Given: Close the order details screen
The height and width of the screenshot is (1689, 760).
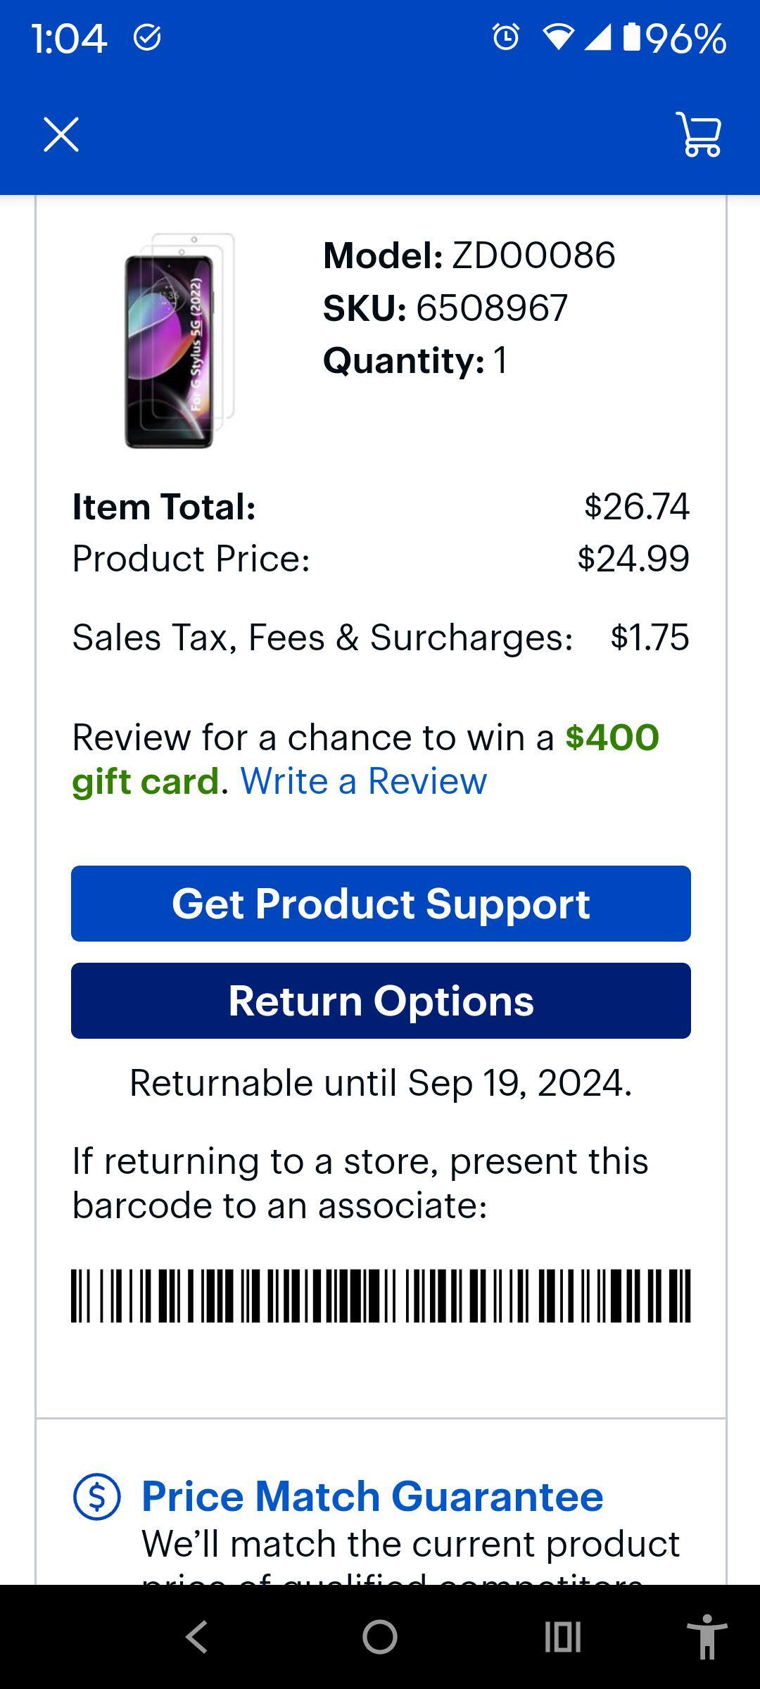Looking at the screenshot, I should pyautogui.click(x=62, y=134).
